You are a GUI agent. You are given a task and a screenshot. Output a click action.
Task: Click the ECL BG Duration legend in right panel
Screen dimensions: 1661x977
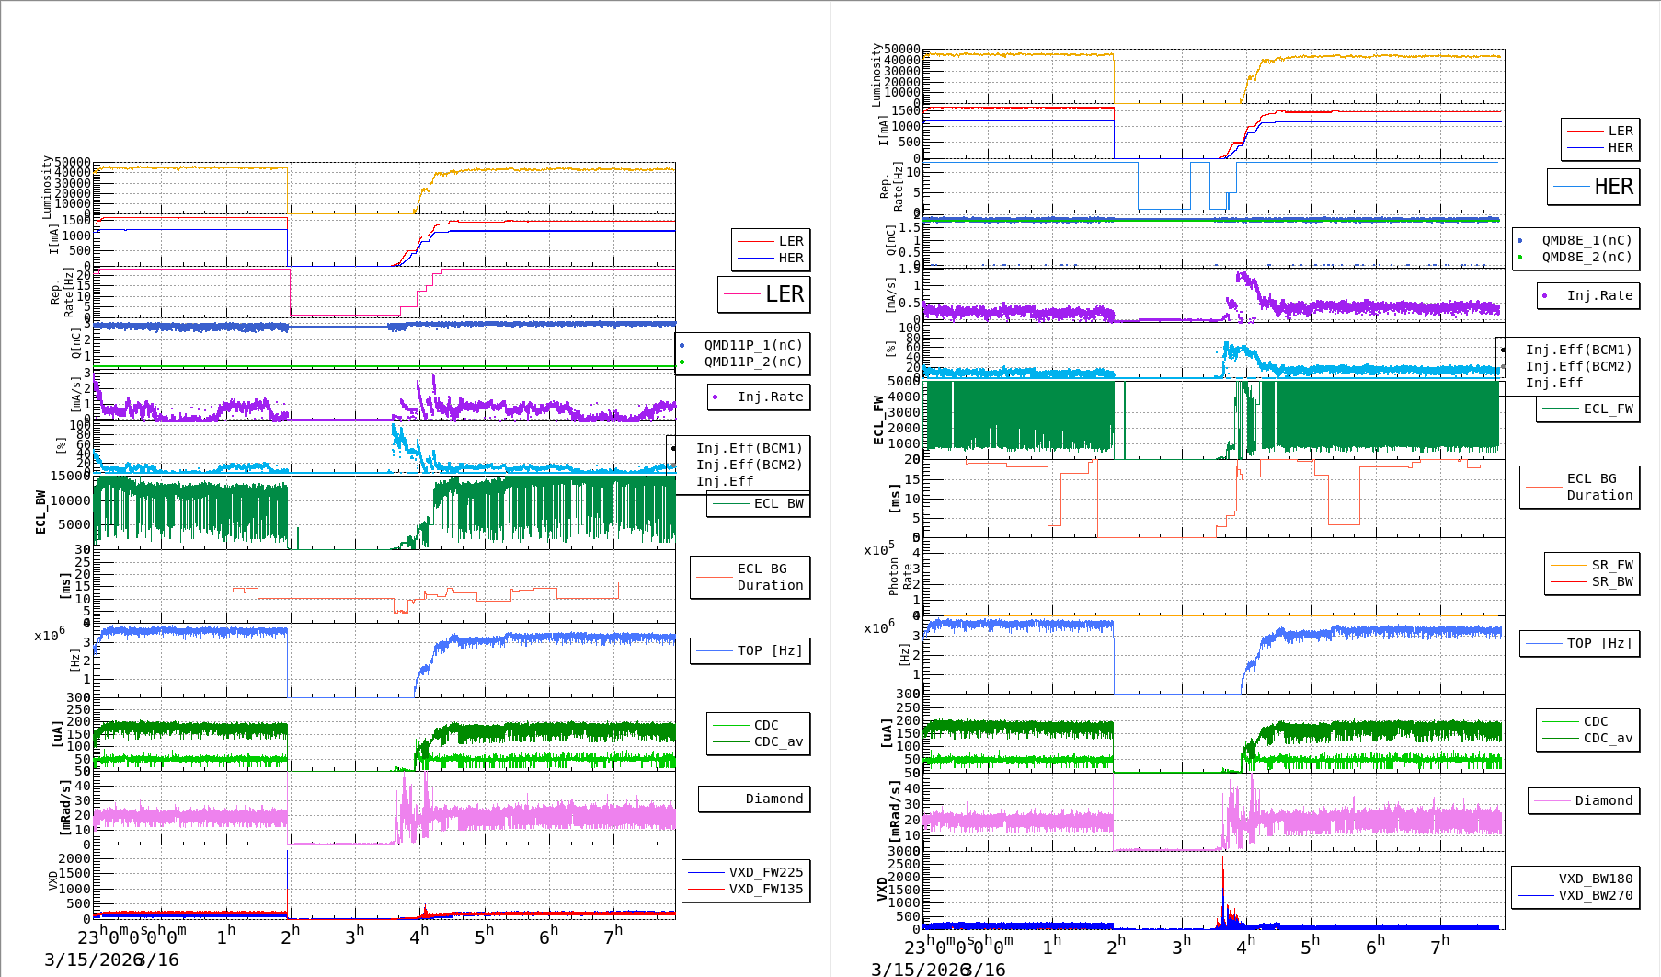(1580, 487)
